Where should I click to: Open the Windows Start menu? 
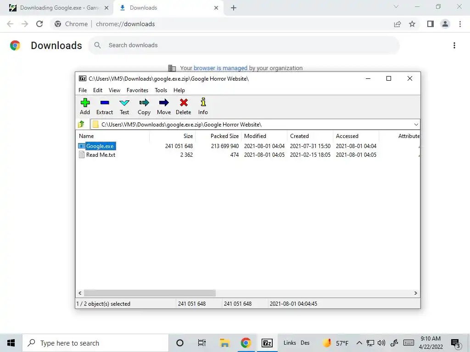(11, 343)
